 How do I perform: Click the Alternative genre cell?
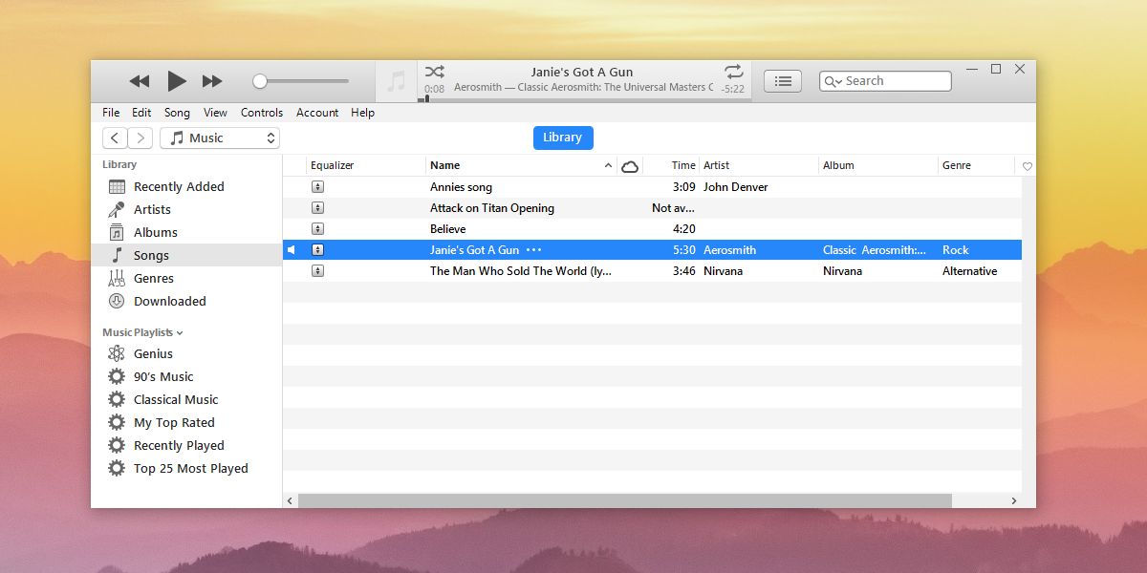[969, 271]
